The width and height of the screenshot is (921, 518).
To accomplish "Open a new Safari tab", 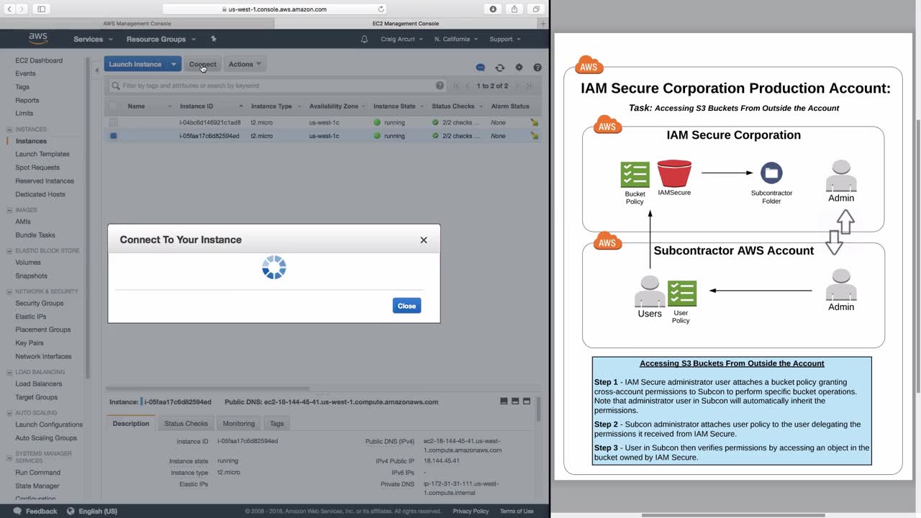I will pyautogui.click(x=542, y=24).
